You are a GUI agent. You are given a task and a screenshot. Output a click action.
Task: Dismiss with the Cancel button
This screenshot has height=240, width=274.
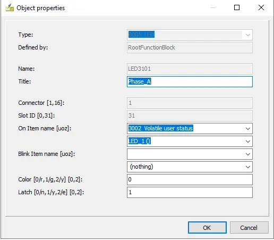pyautogui.click(x=249, y=228)
